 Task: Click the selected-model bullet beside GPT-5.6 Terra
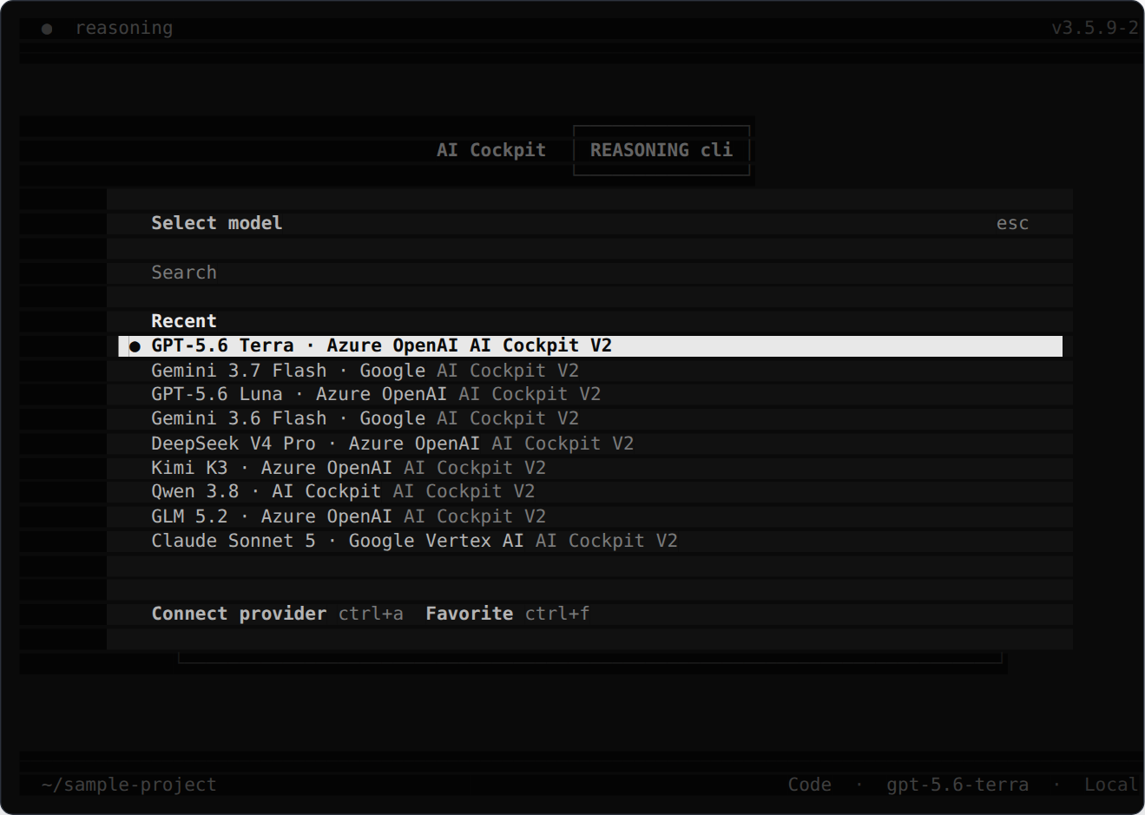pos(135,346)
